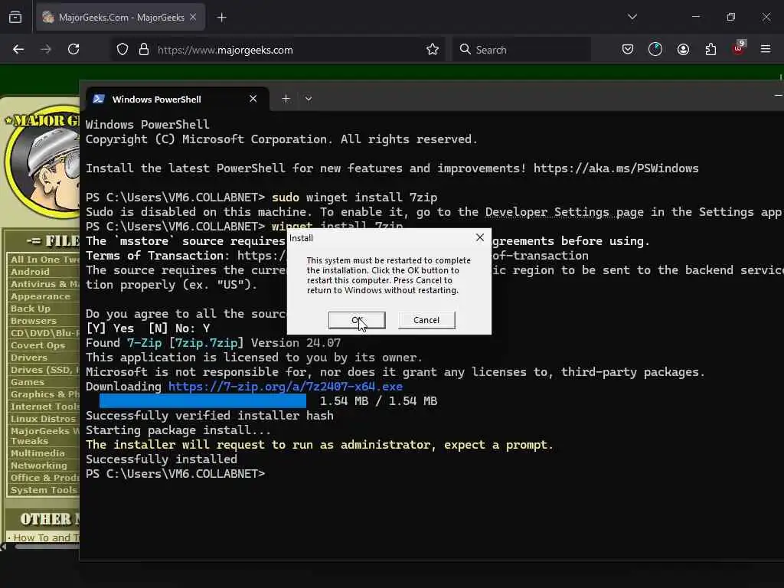
Task: Select the Windows PowerShell terminal tab
Action: 178,99
